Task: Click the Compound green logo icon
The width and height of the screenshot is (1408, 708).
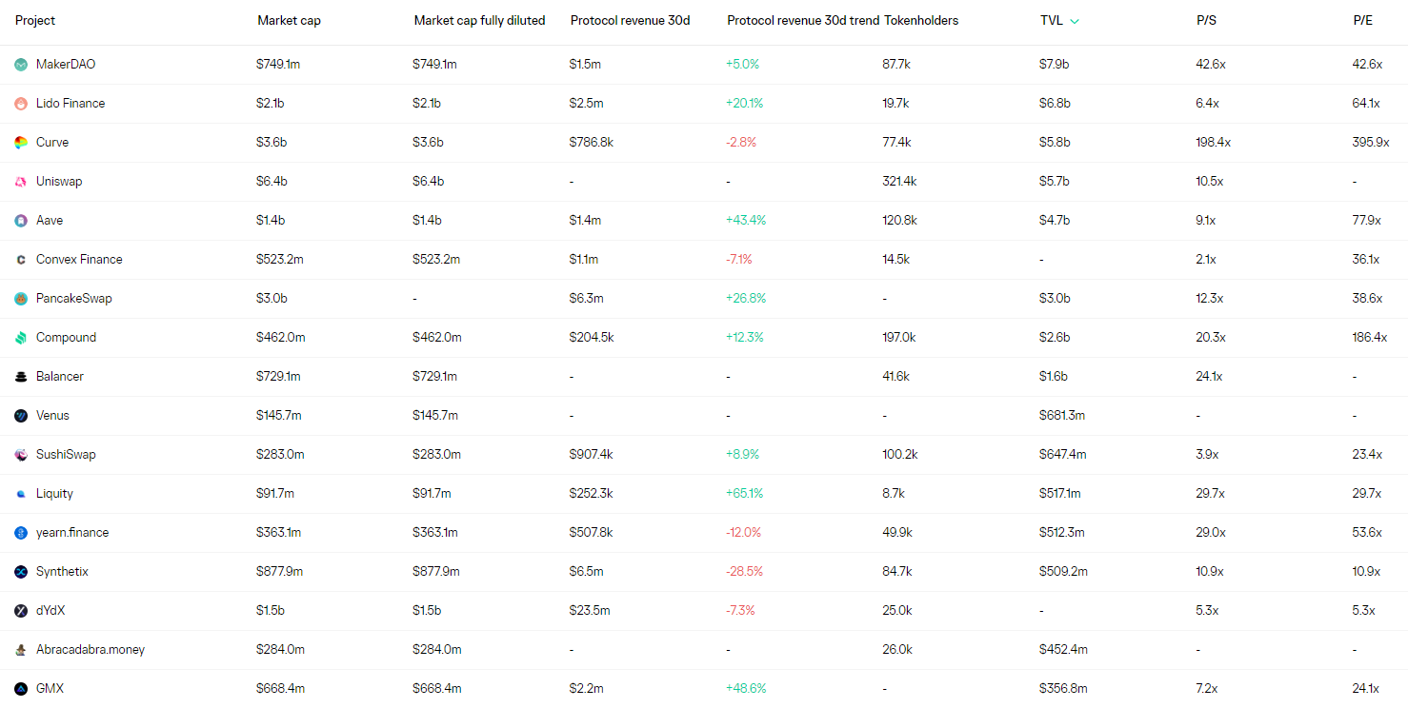Action: coord(21,338)
